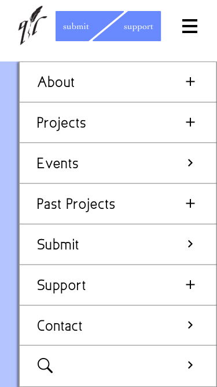Expand the Support submenu with plus
Image resolution: width=217 pixels, height=387 pixels.
(x=190, y=285)
